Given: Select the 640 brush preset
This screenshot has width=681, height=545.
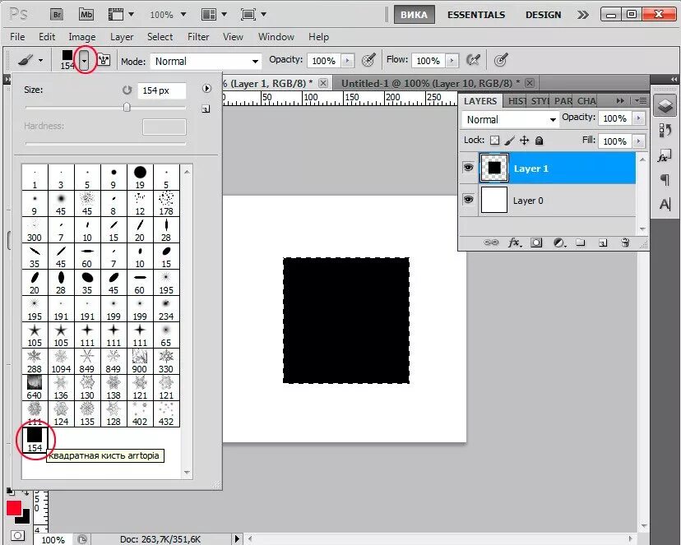Looking at the screenshot, I should click(35, 388).
